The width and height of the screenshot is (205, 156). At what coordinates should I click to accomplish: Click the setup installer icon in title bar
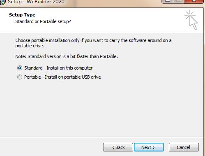pos(2,2)
